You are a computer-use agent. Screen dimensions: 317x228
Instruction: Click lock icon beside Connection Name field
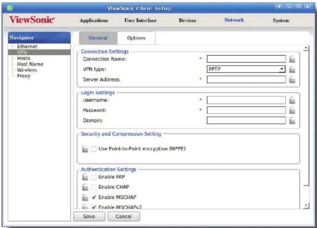(x=292, y=59)
